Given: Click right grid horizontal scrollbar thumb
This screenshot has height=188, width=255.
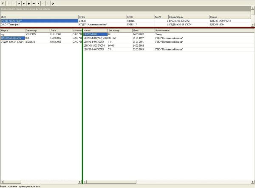Looking at the screenshot, I should (111, 182).
